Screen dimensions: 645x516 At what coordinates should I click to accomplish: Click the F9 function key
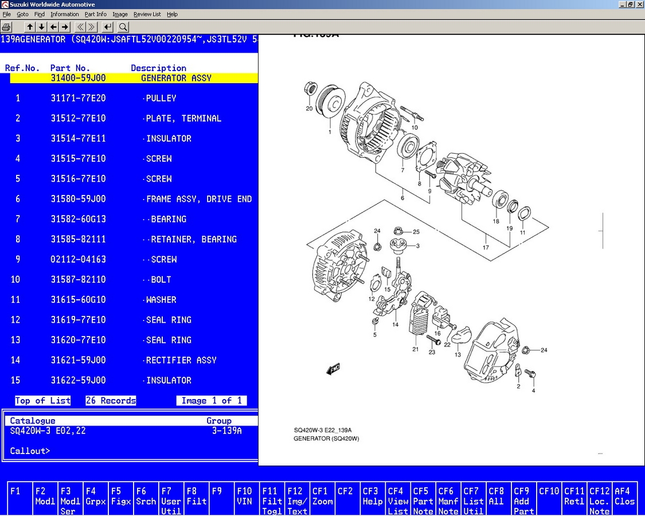point(221,499)
